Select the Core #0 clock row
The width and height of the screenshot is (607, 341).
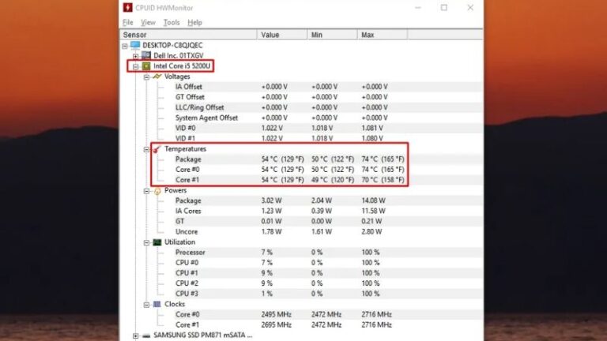coord(302,315)
